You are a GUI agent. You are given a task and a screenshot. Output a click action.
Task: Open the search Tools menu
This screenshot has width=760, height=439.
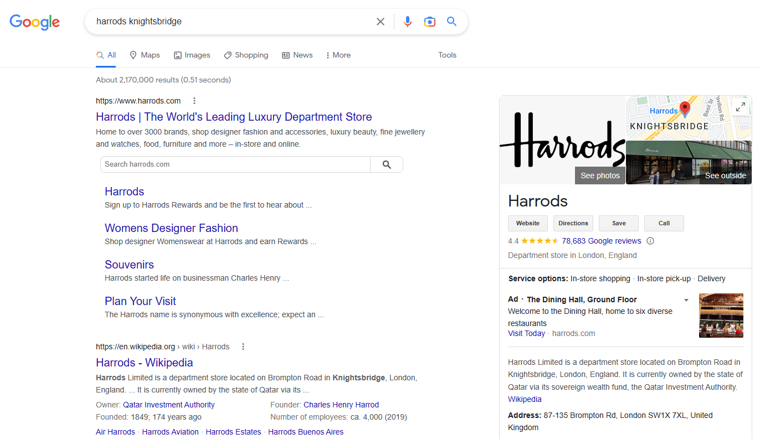447,55
